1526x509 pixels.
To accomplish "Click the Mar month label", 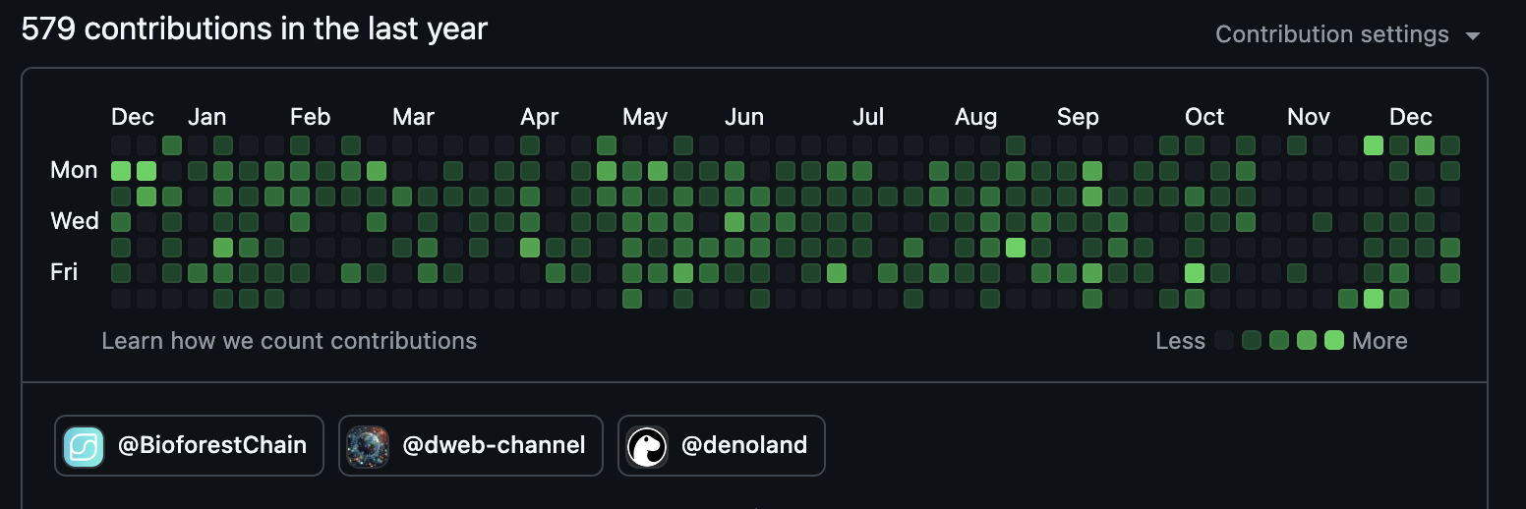I will 413,117.
